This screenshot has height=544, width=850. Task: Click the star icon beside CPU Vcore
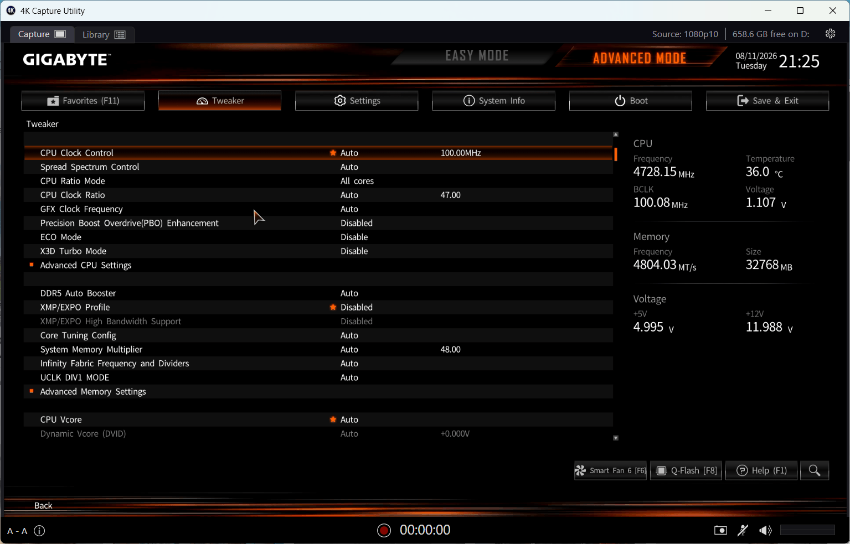point(333,419)
